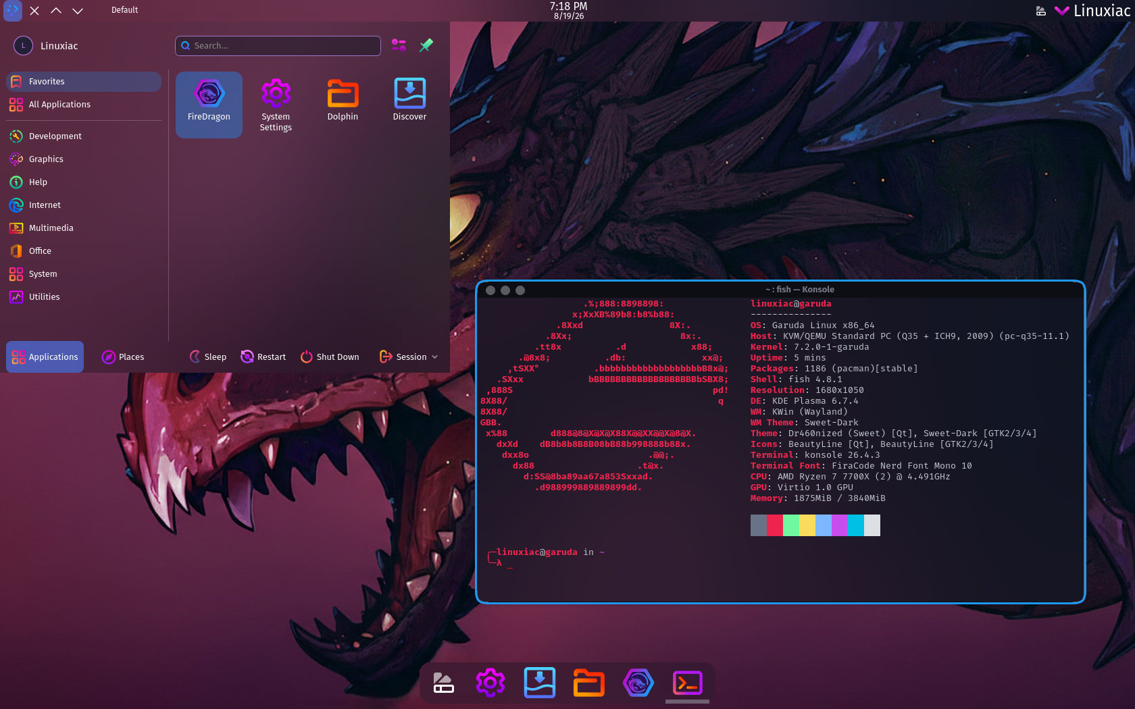Click the X close button in top panel
Viewport: 1135px width, 709px height.
click(34, 10)
